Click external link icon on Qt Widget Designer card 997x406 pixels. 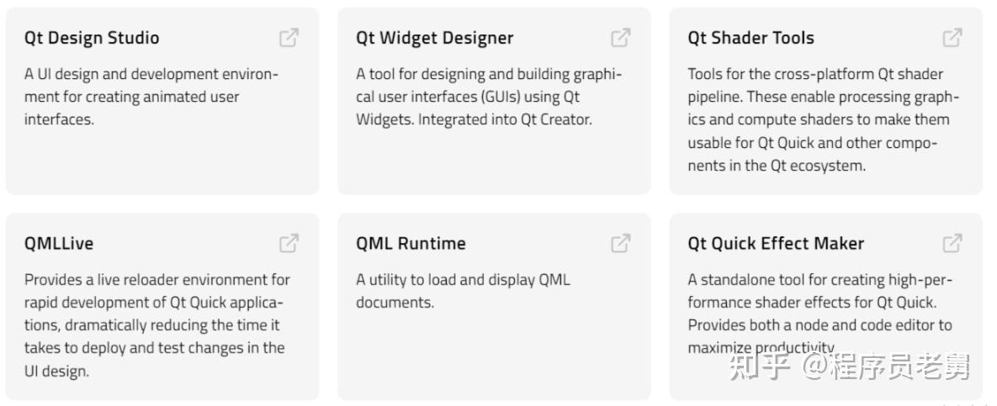click(620, 38)
